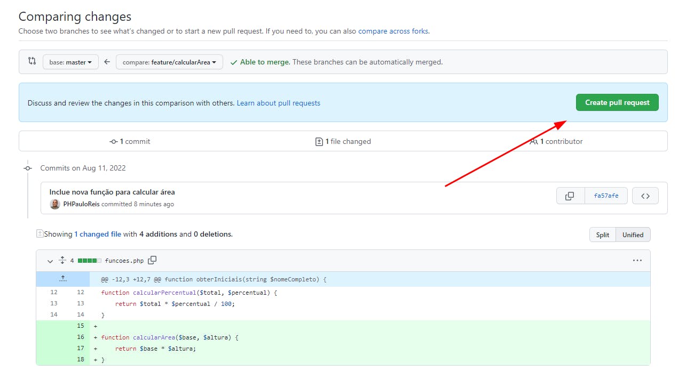Image resolution: width=686 pixels, height=388 pixels.
Task: Select the 1 file changed tab
Action: (343, 141)
